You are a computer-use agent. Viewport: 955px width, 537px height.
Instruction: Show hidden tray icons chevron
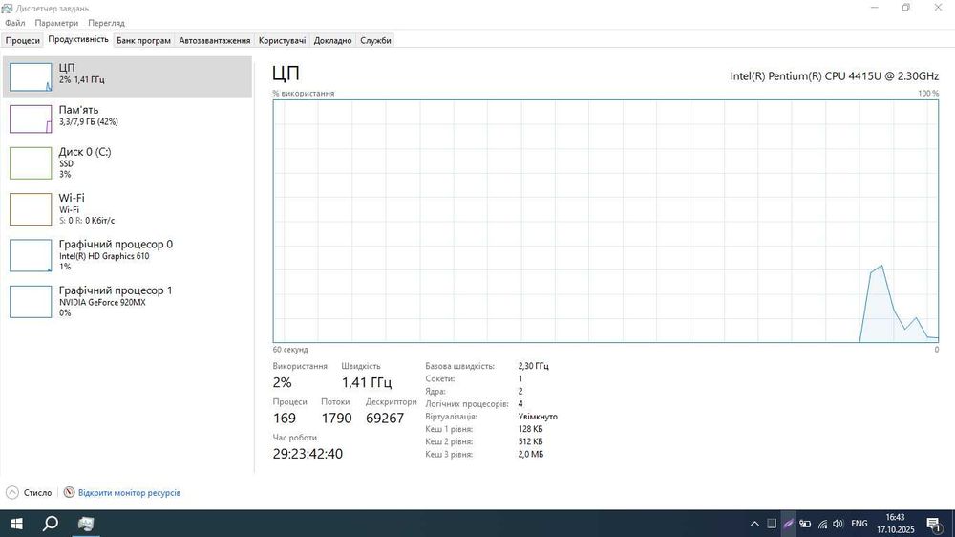click(x=754, y=524)
